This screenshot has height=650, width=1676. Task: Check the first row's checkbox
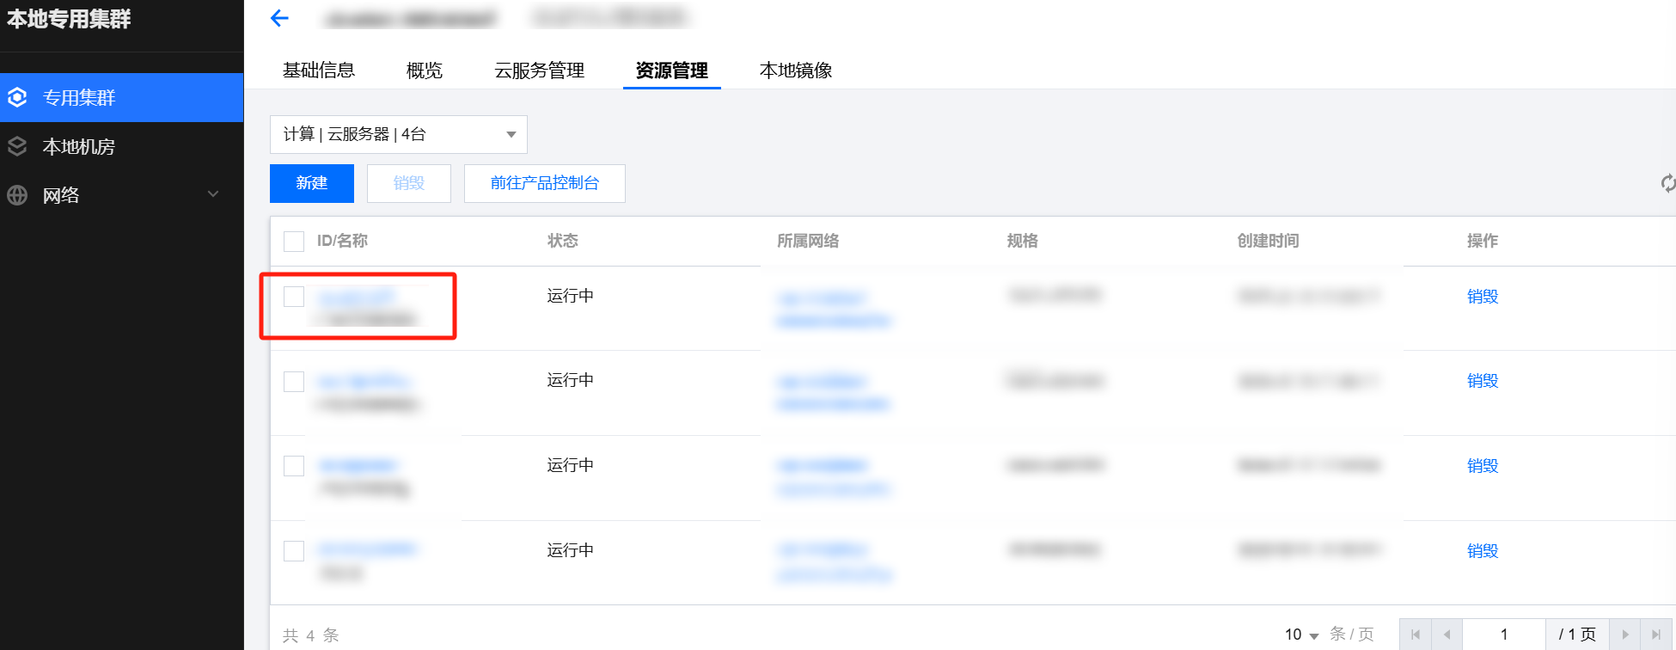(x=294, y=297)
